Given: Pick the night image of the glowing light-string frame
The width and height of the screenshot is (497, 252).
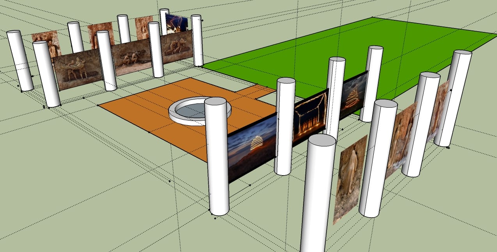Looking at the screenshot, I should pyautogui.click(x=310, y=117).
